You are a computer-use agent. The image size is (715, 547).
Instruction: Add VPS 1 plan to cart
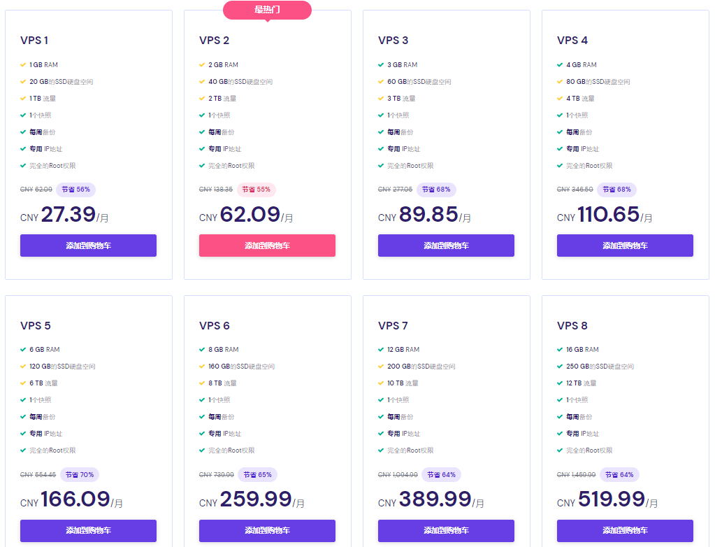tap(88, 246)
